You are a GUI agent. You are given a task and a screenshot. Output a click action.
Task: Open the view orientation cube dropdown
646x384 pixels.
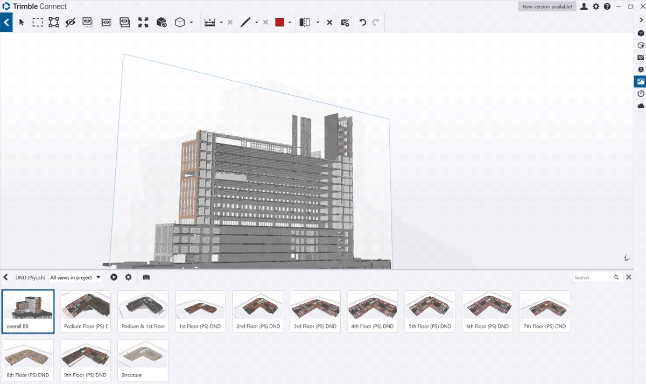tap(191, 22)
